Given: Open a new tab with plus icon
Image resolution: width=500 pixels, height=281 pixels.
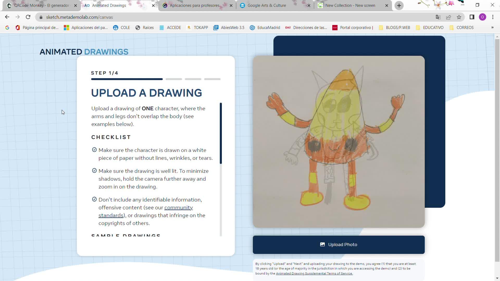Looking at the screenshot, I should click(399, 5).
